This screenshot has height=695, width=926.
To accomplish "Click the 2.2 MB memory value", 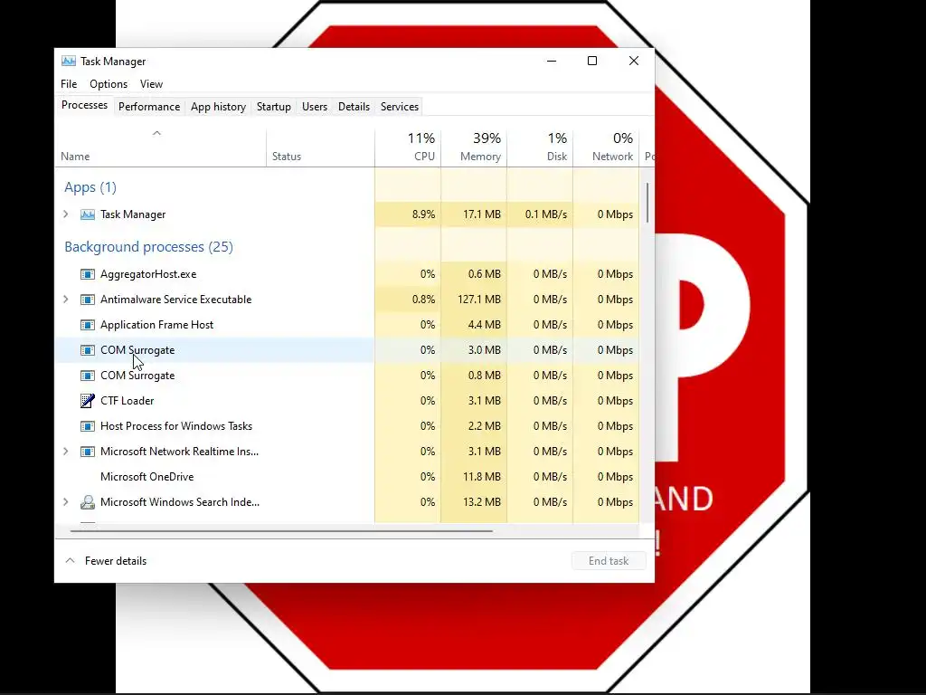I will 485,426.
